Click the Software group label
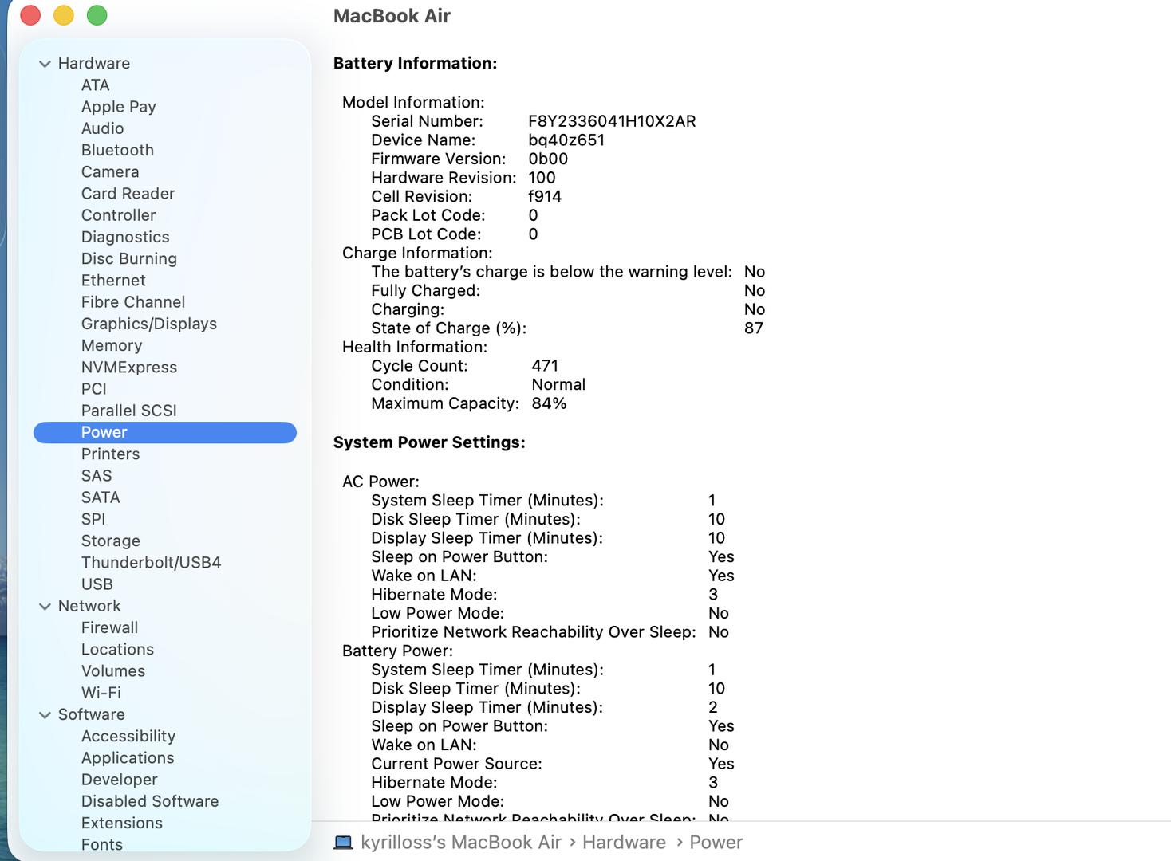 coord(91,715)
